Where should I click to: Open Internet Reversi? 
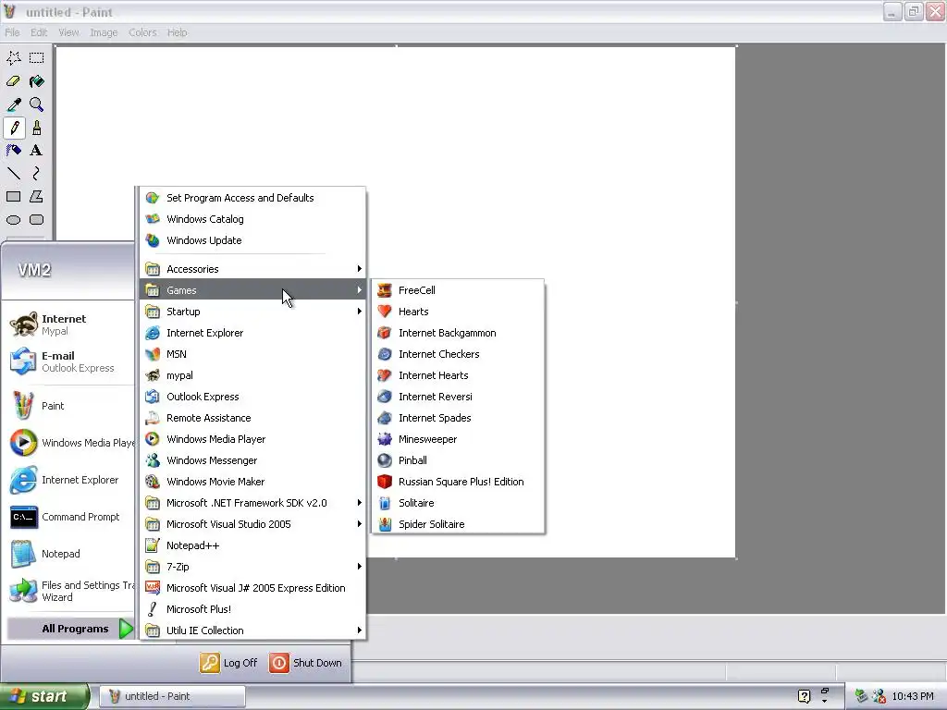click(458, 397)
